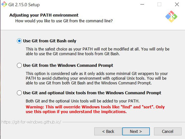This screenshot has height=139, width=185.
Task: Click the red warning about overriding Windows tools
Action: click(x=95, y=109)
